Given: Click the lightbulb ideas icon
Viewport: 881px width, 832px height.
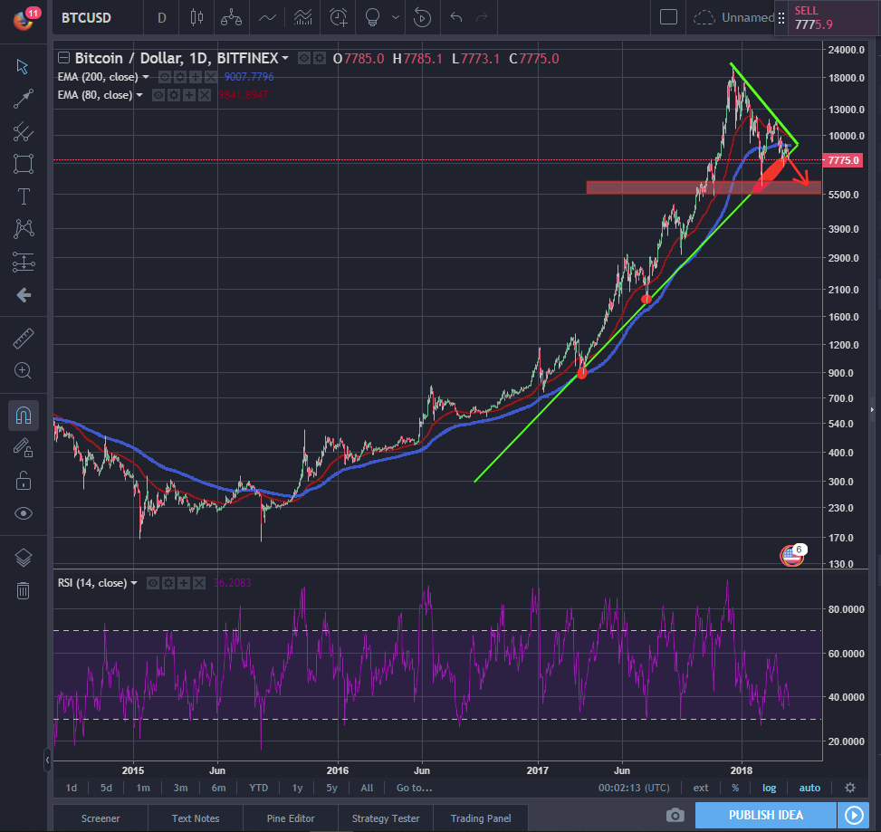Looking at the screenshot, I should pos(372,17).
